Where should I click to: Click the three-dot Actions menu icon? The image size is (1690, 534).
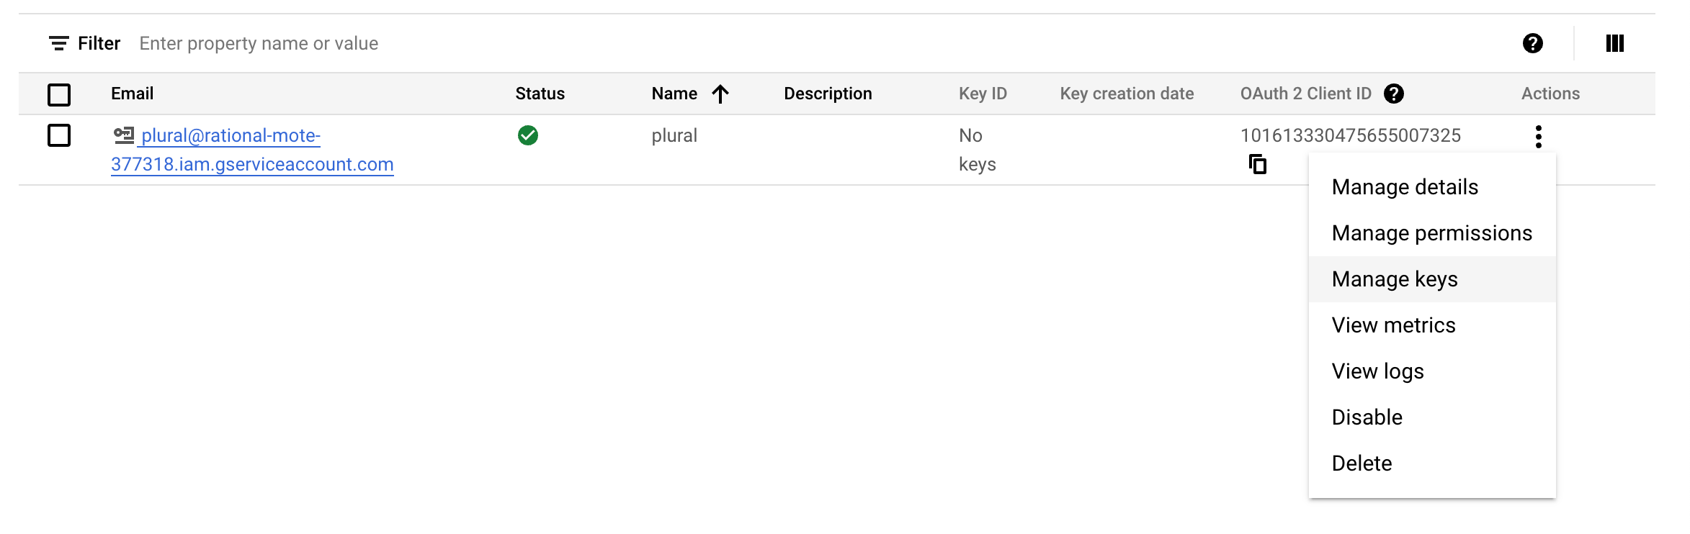pyautogui.click(x=1538, y=136)
